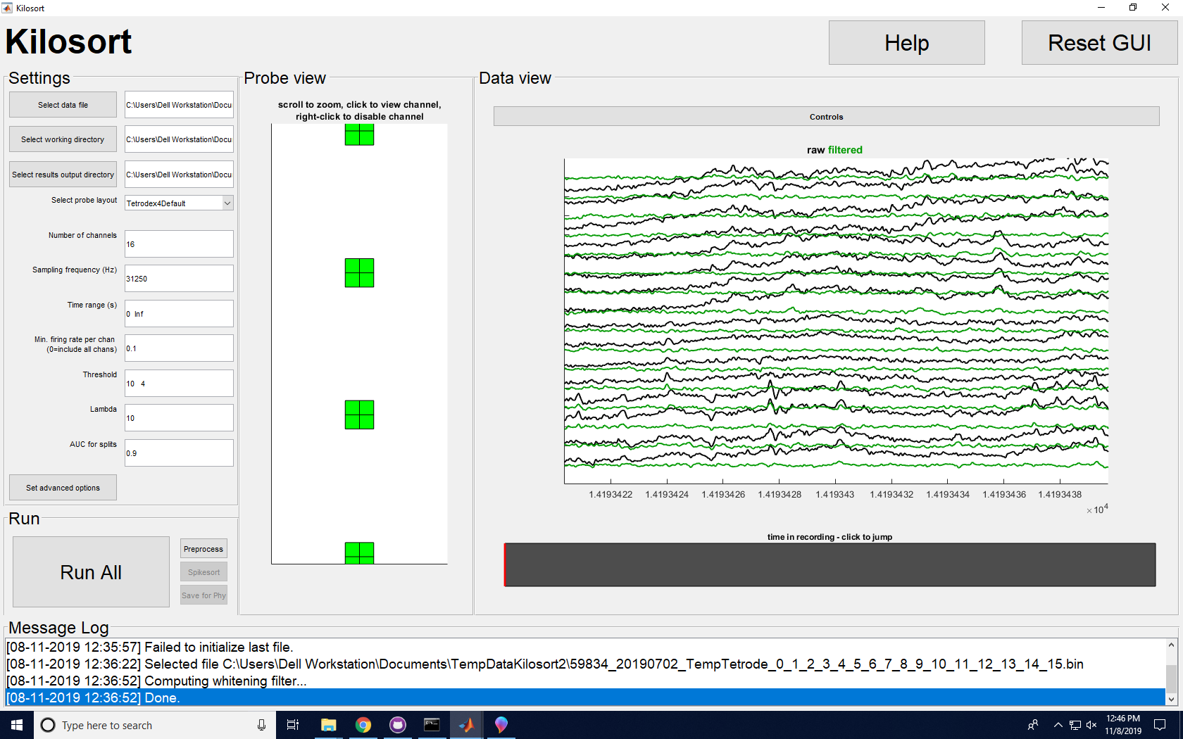Open the Action Center notifications
Image resolution: width=1183 pixels, height=739 pixels.
tap(1160, 725)
